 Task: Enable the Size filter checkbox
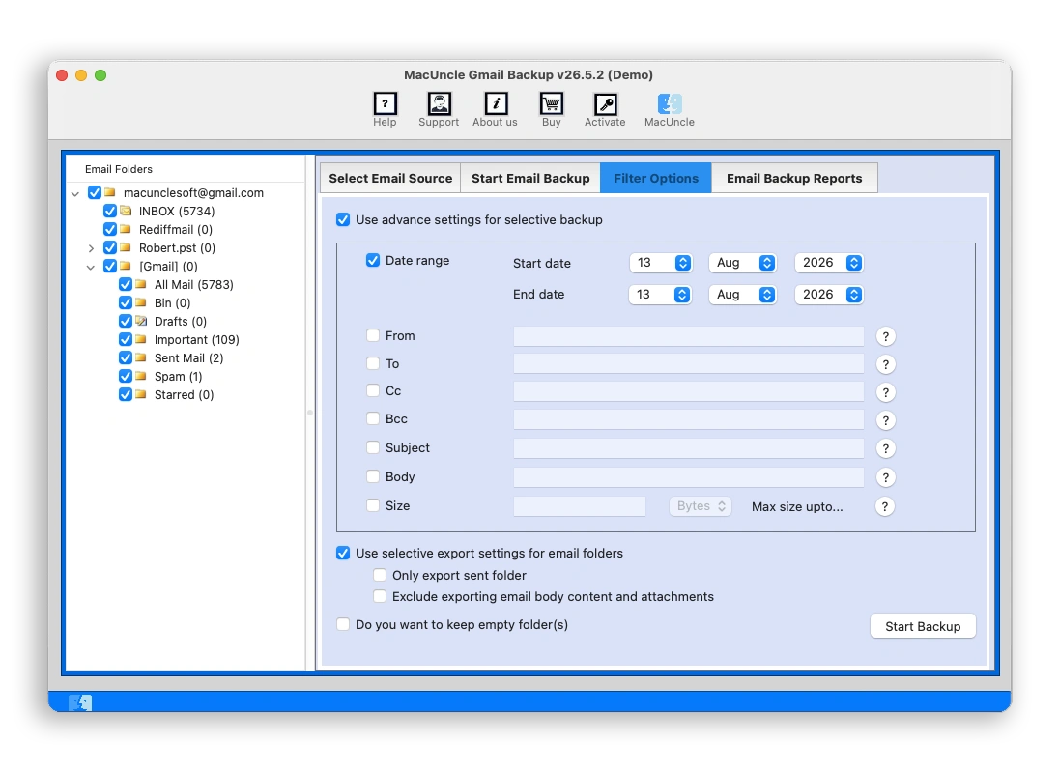click(373, 505)
